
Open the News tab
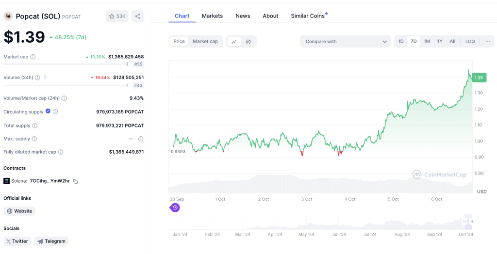click(243, 16)
